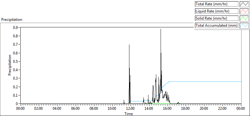This screenshot has width=250, height=116.
Task: Click the Total Accumulated blue line icon
Action: 244,26
